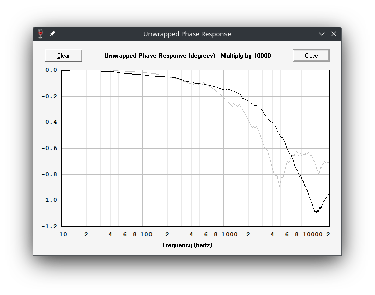Click the '-0.8' y-axis label
This screenshot has width=375, height=295.
point(49,174)
